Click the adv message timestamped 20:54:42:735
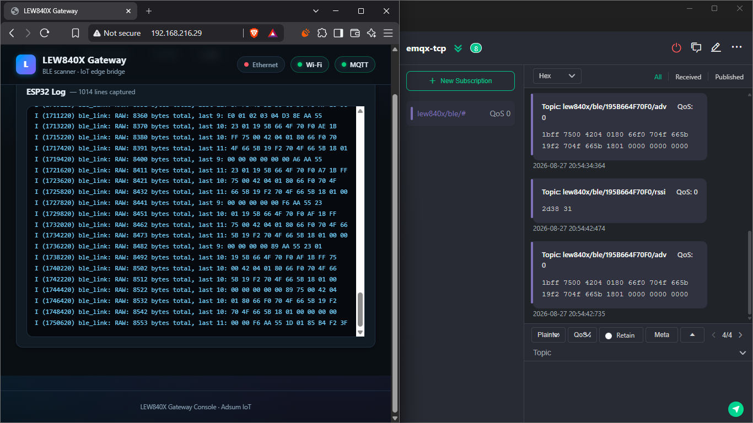Viewport: 753px width, 423px height. 618,274
